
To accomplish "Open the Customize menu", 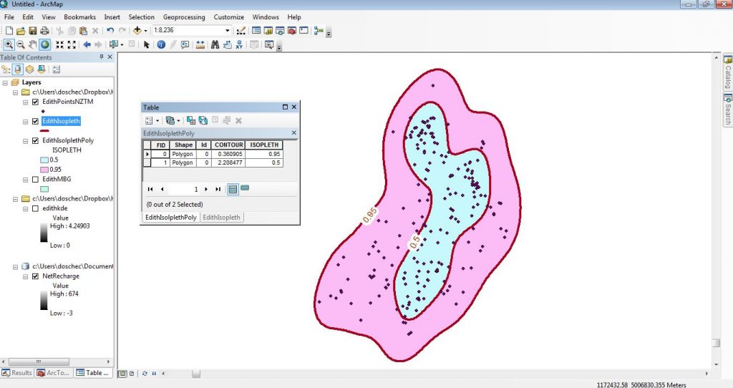I will coord(228,17).
